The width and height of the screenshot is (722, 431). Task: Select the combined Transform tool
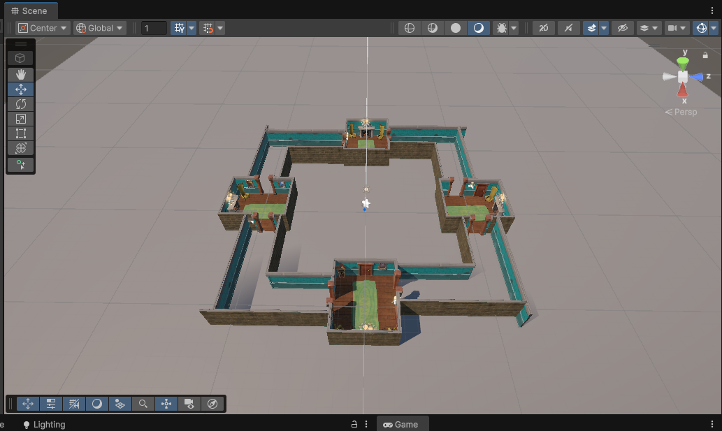(x=20, y=148)
